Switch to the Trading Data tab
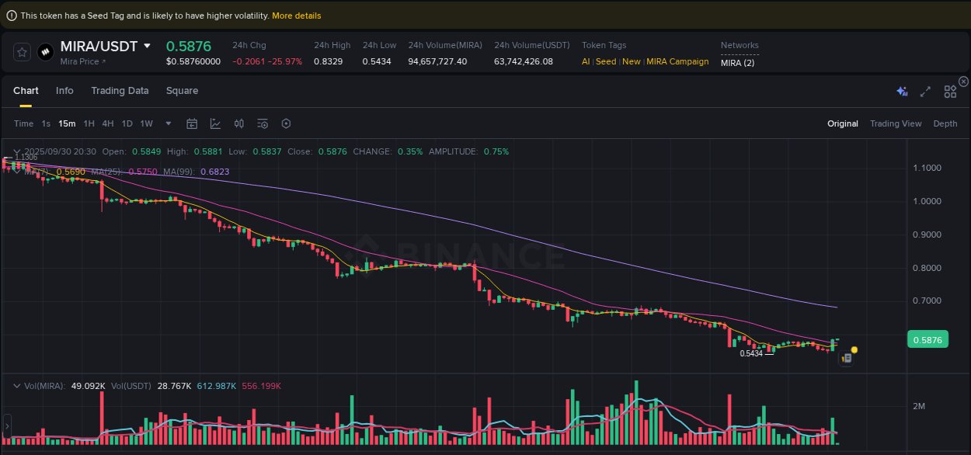971x455 pixels. (120, 91)
